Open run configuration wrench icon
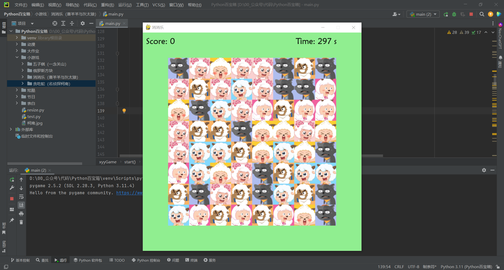Screen dimensions: 504x270 pos(12,188)
